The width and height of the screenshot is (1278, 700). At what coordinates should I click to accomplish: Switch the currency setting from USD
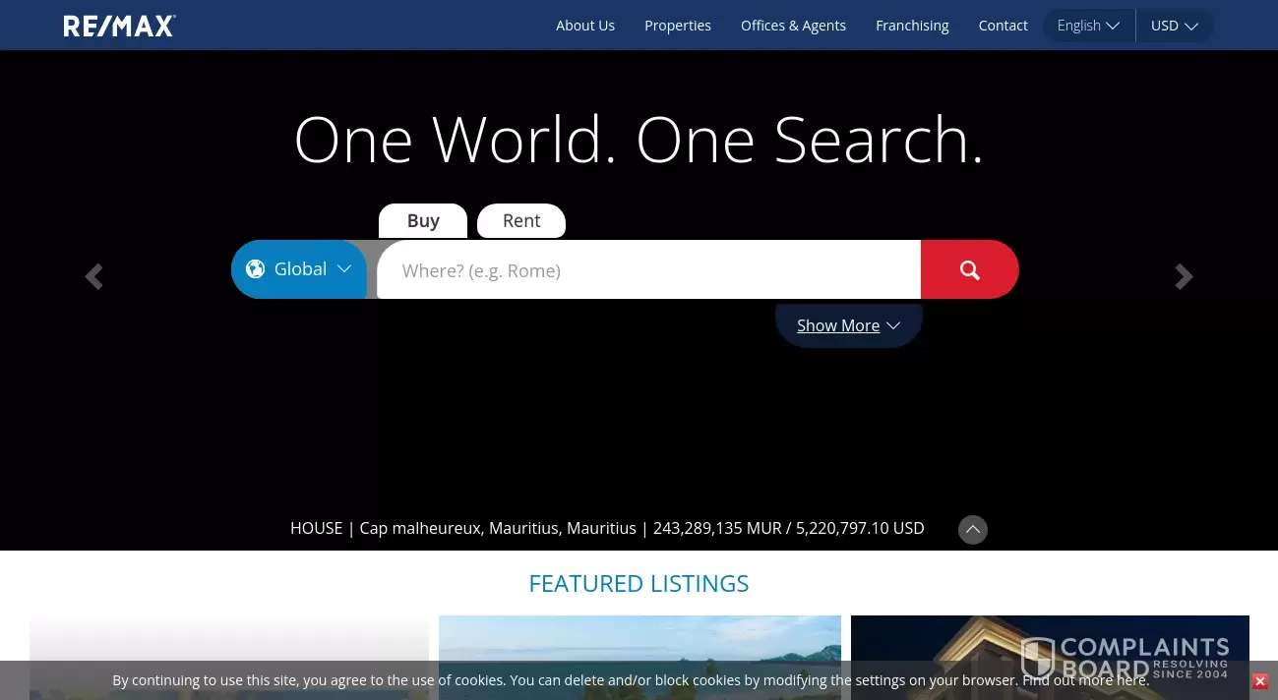[1174, 26]
